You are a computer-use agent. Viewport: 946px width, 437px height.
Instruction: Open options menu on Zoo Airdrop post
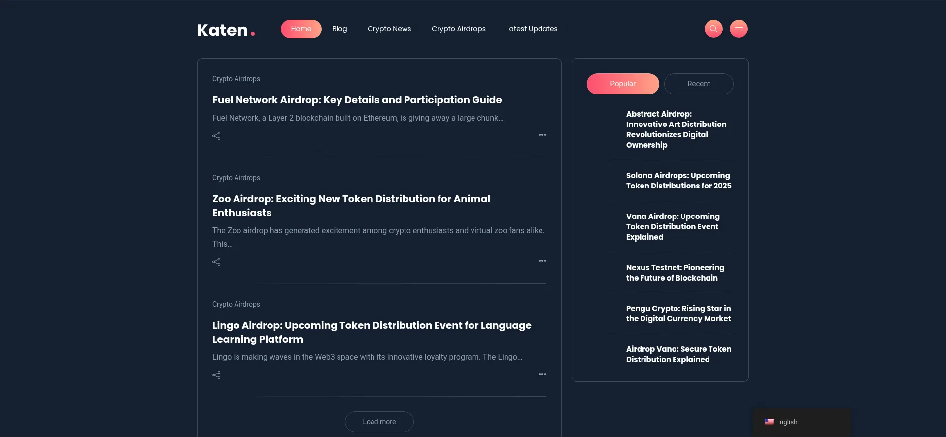pyautogui.click(x=542, y=261)
